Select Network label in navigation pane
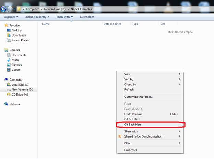The height and width of the screenshot is (159, 214). pyautogui.click(x=15, y=104)
